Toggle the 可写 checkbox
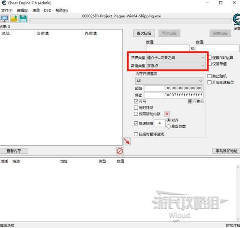This screenshot has width=240, height=228. point(136,101)
